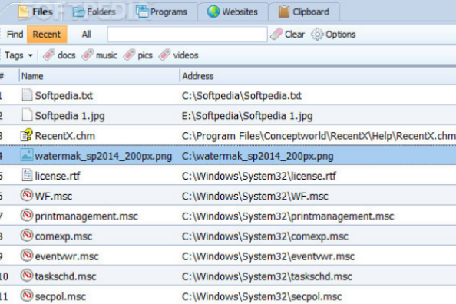The height and width of the screenshot is (304, 456).
Task: Open the Clipboard tab
Action: coord(304,12)
